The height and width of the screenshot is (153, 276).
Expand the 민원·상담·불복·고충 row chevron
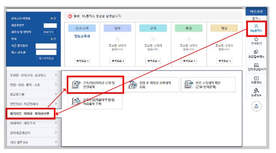tap(56, 84)
